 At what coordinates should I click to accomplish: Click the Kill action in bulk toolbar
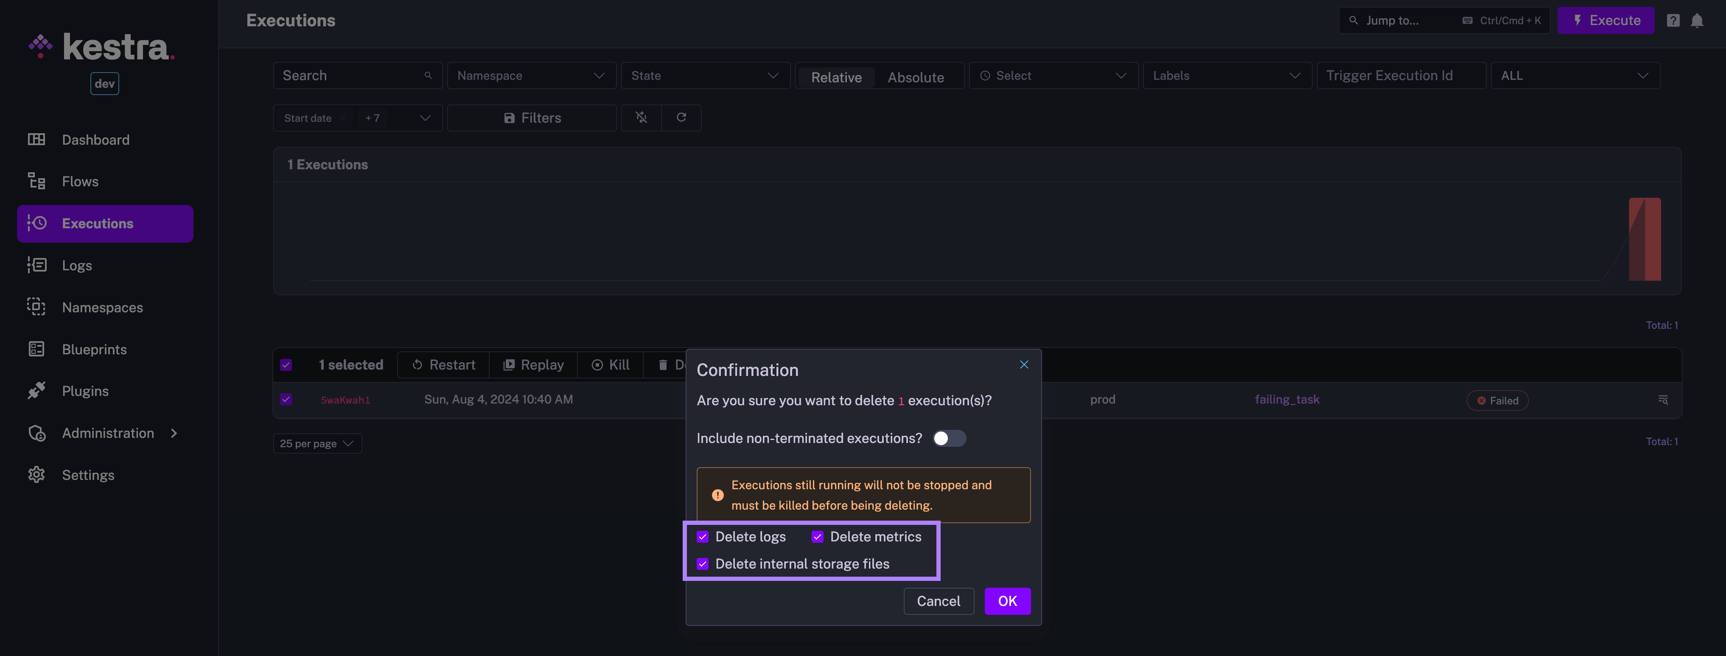pos(610,365)
